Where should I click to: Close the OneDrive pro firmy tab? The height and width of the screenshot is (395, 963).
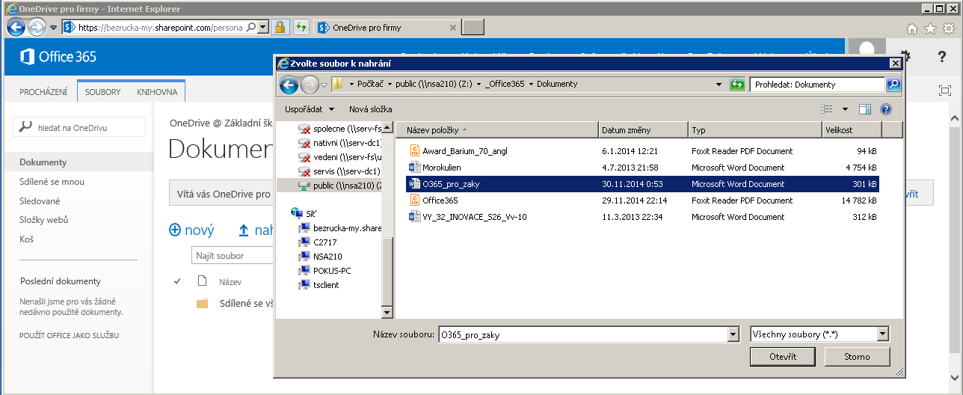pyautogui.click(x=452, y=28)
